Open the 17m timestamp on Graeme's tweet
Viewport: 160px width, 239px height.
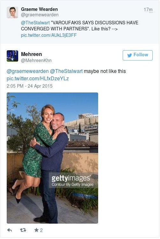click(x=148, y=10)
